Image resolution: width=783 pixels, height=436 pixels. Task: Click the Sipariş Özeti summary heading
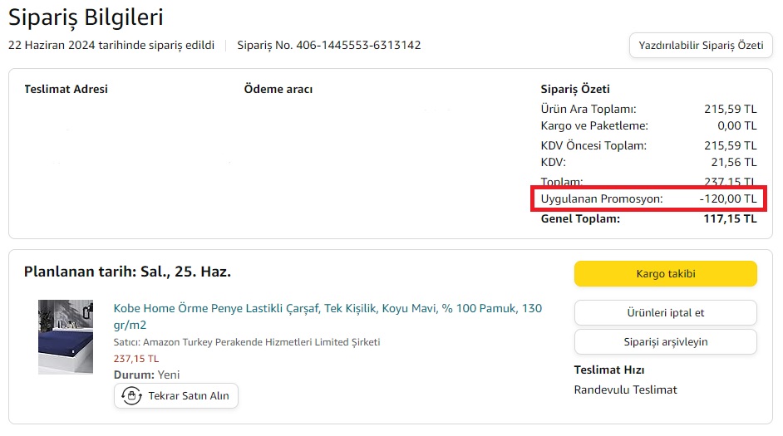[x=575, y=89]
